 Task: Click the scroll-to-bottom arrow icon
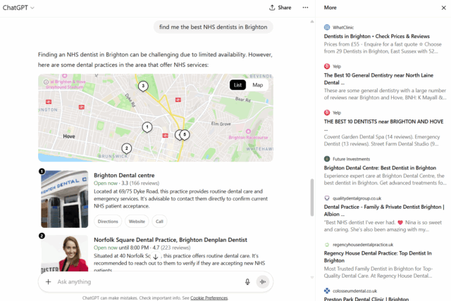pyautogui.click(x=154, y=257)
